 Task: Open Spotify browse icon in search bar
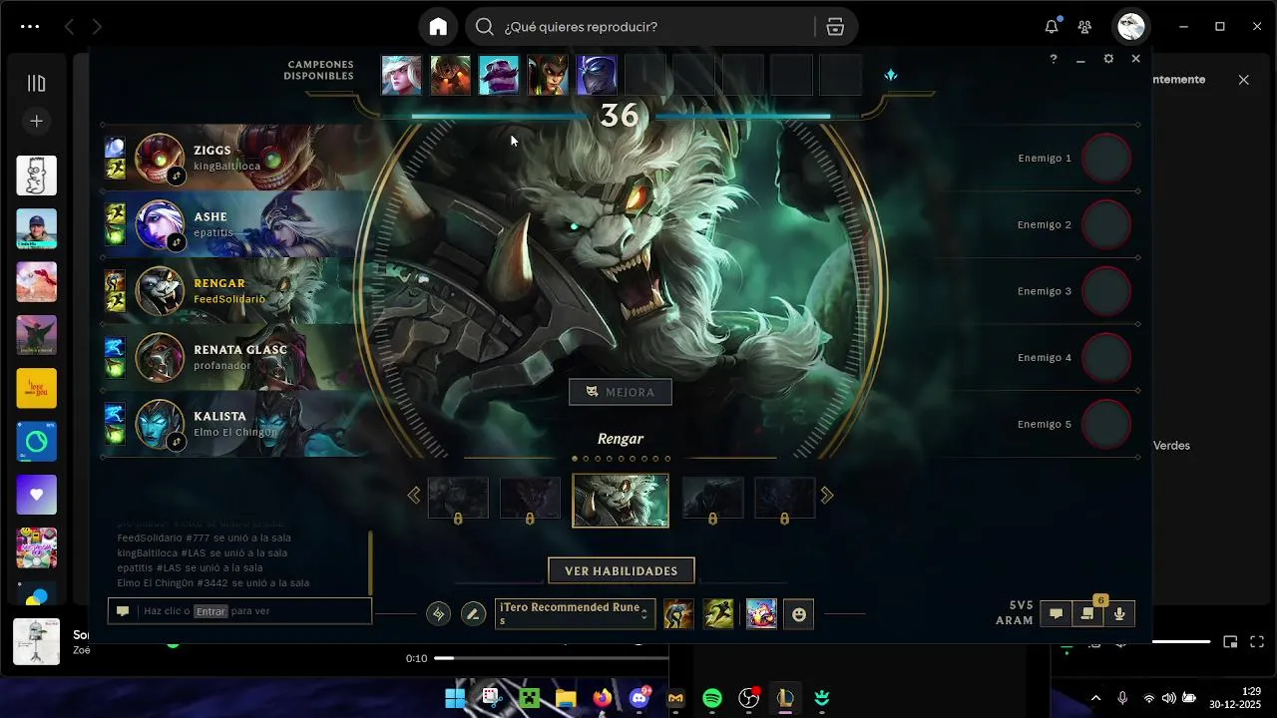pos(835,27)
